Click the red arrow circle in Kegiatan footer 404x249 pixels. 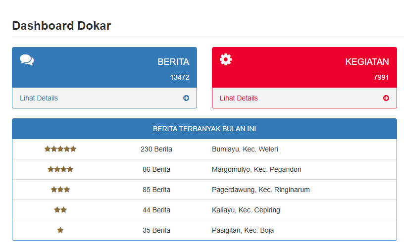coord(386,98)
